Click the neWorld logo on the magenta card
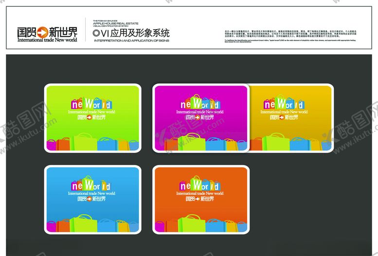Screen dimensions: 378x256 click(x=200, y=103)
